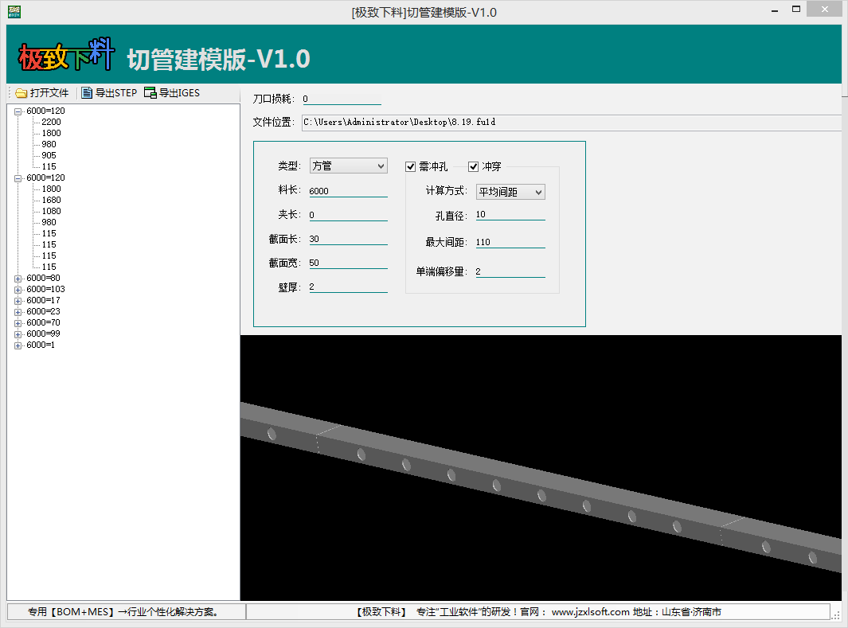848x628 pixels.
Task: Select the 6000=1 tree row label
Action: click(x=41, y=345)
